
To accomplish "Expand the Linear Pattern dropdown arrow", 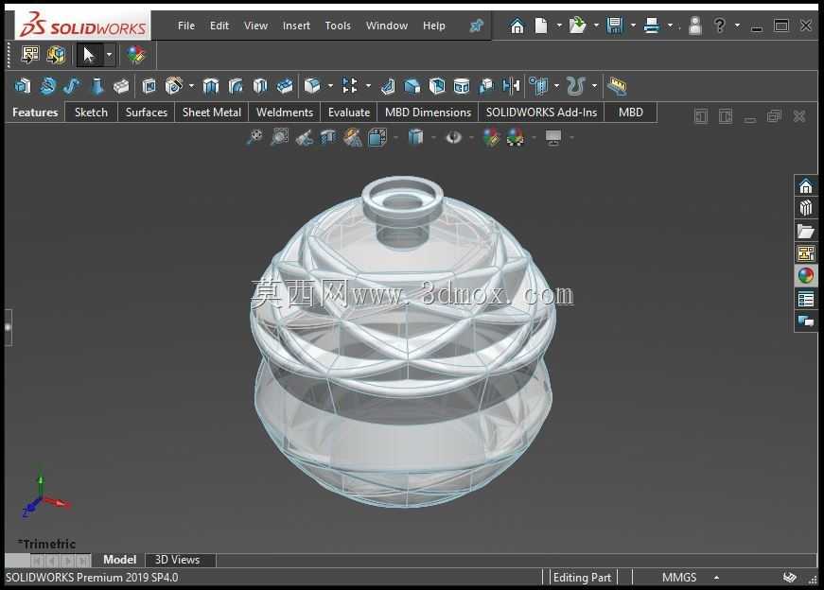I will (x=368, y=86).
